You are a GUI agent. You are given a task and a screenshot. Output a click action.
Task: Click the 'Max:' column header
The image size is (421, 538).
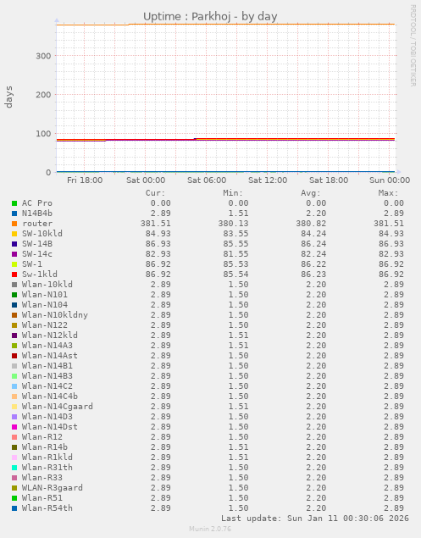click(x=389, y=193)
